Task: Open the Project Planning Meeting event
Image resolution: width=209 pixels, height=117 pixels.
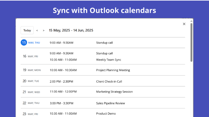Action: click(113, 70)
